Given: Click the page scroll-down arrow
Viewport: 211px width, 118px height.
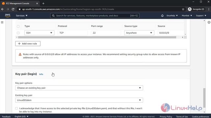Looking at the screenshot, I should coord(204,112).
